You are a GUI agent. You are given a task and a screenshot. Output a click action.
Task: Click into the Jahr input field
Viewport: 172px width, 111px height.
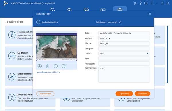point(124,59)
